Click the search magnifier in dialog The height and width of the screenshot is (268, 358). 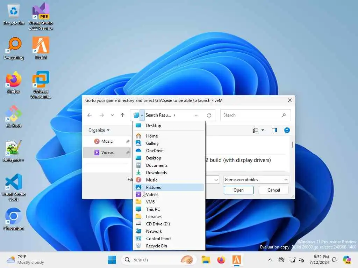point(284,115)
